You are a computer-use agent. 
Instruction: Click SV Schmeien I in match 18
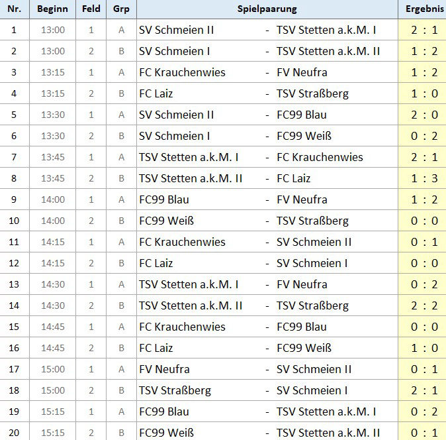[x=312, y=390]
